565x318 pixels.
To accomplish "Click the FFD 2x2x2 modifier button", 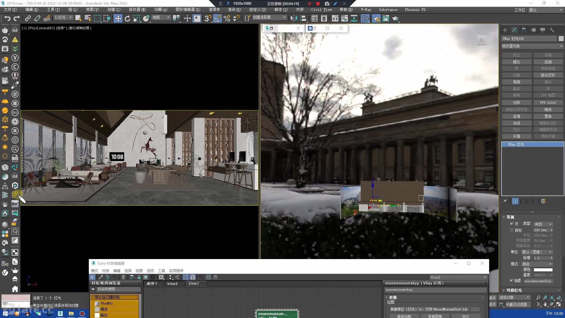I will tap(548, 102).
